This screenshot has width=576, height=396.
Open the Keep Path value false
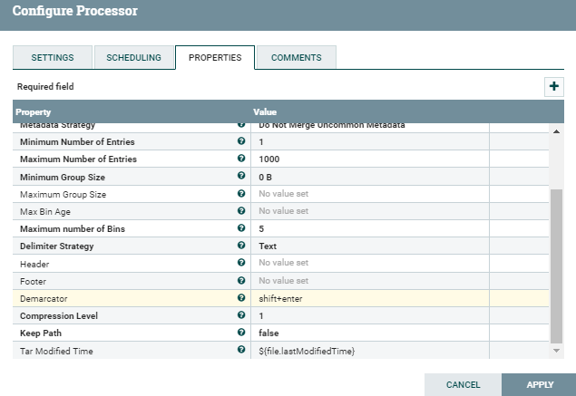(370, 333)
